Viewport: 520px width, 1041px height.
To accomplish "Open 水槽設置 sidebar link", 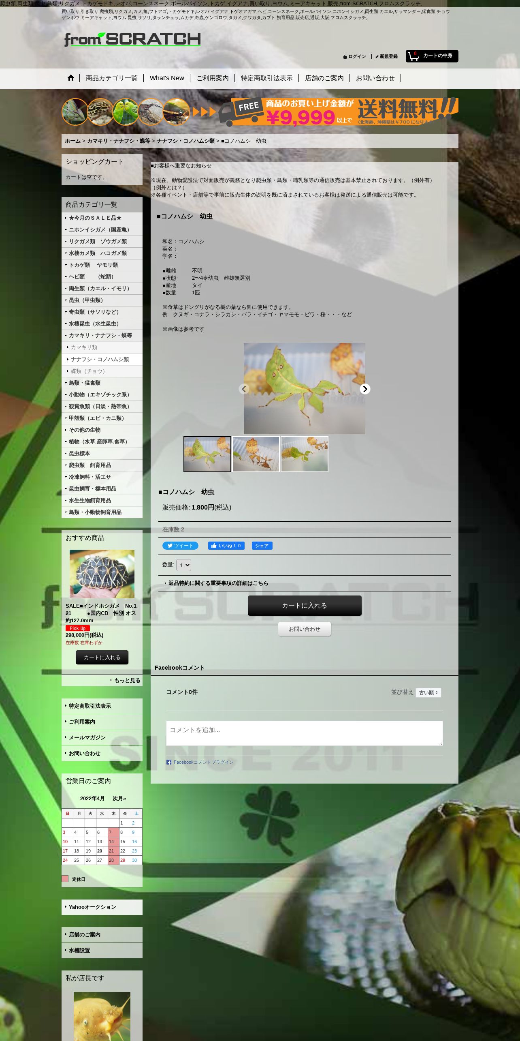I will point(102,951).
